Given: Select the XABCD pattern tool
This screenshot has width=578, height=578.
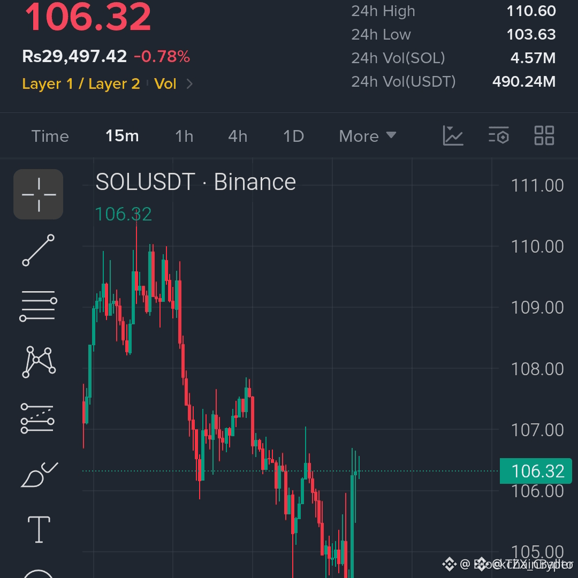Looking at the screenshot, I should pos(39,362).
